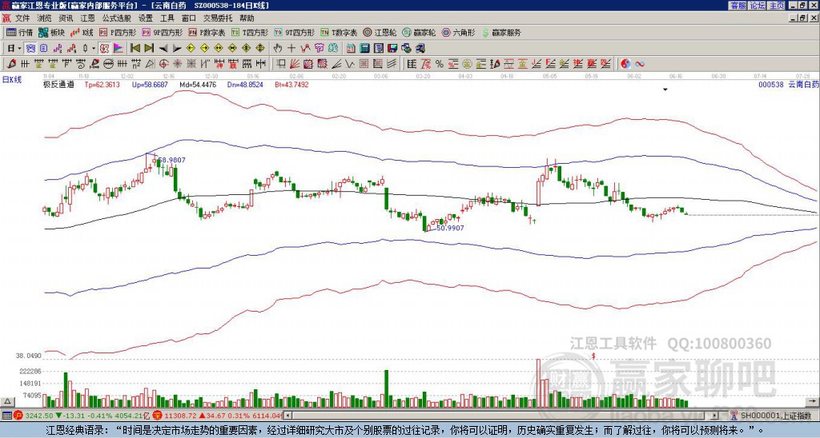Toggle the colored flag icon
Screen dimensions: 820x438
[119, 49]
